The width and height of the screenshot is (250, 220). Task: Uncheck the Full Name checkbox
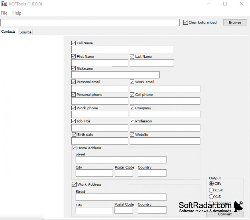pyautogui.click(x=73, y=43)
